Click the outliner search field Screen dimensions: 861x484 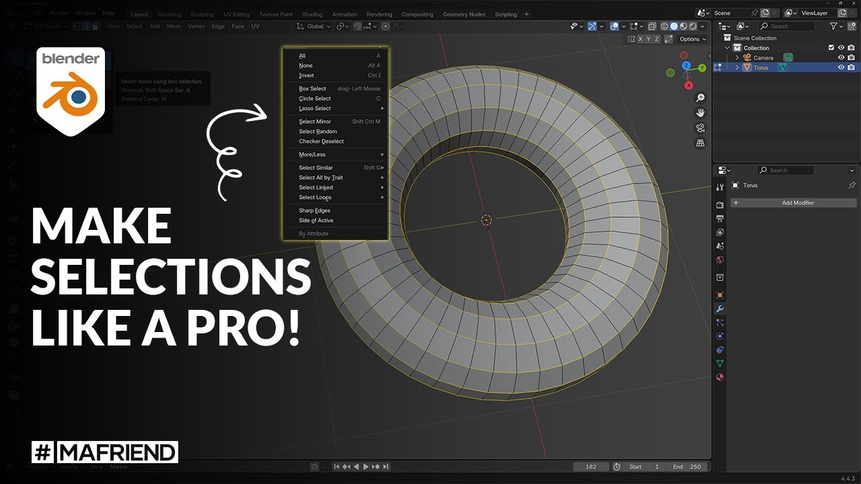point(786,26)
